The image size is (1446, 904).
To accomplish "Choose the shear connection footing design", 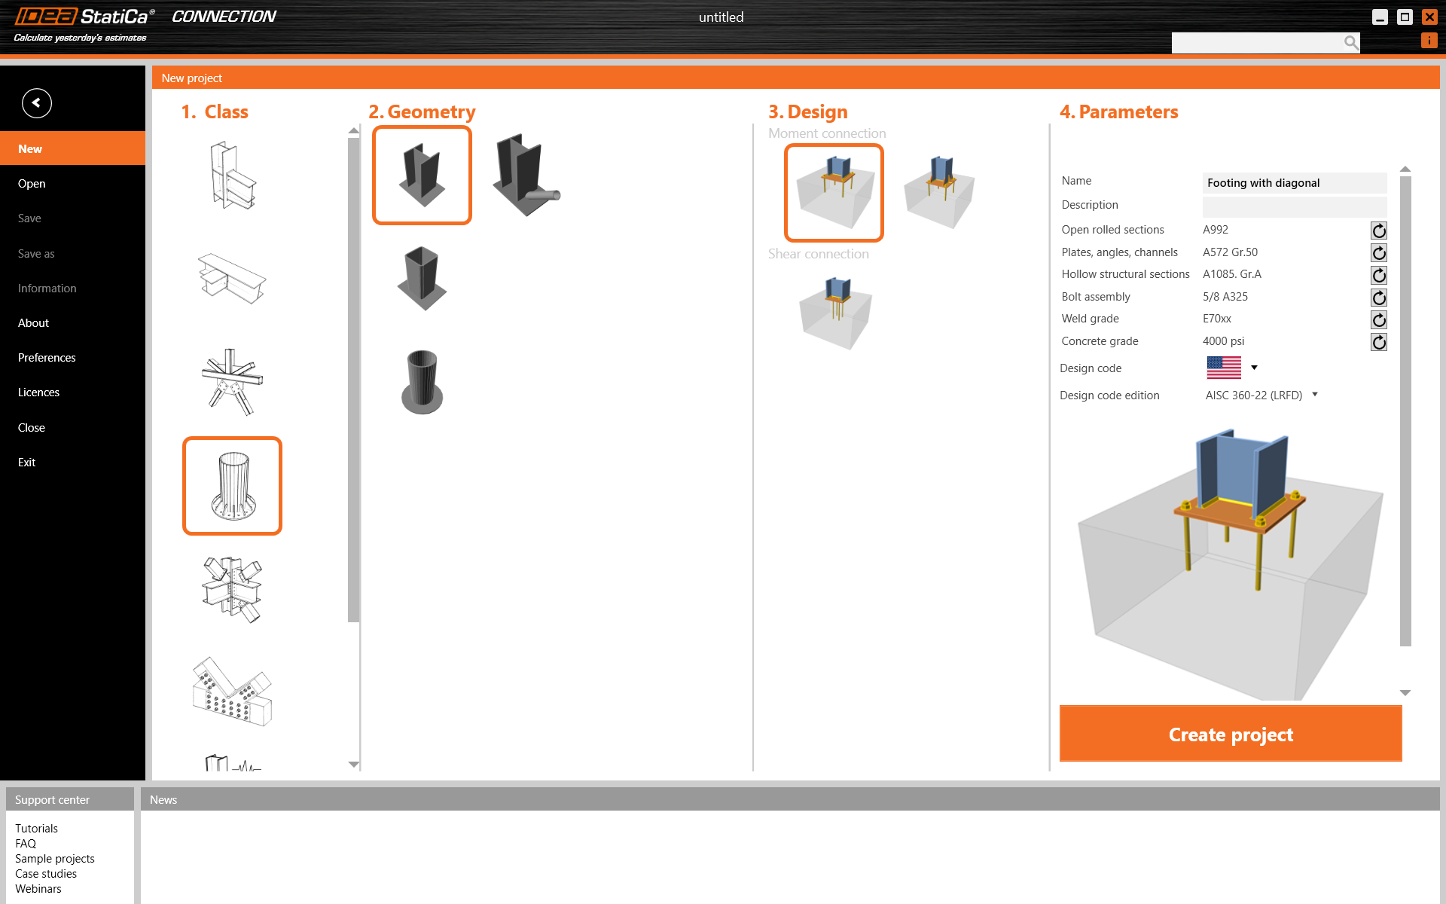I will click(834, 311).
